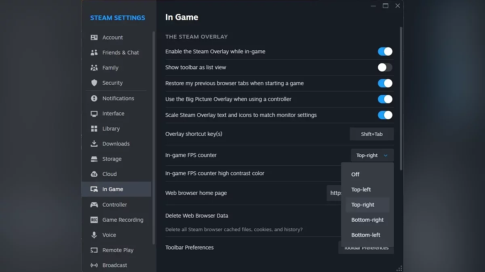Screen dimensions: 485x272
Task: Click the Web browser home page field
Action: click(334, 193)
